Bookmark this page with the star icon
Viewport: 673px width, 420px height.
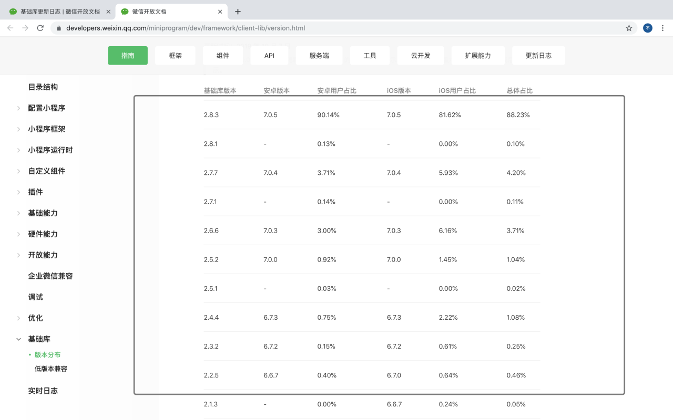coord(629,28)
